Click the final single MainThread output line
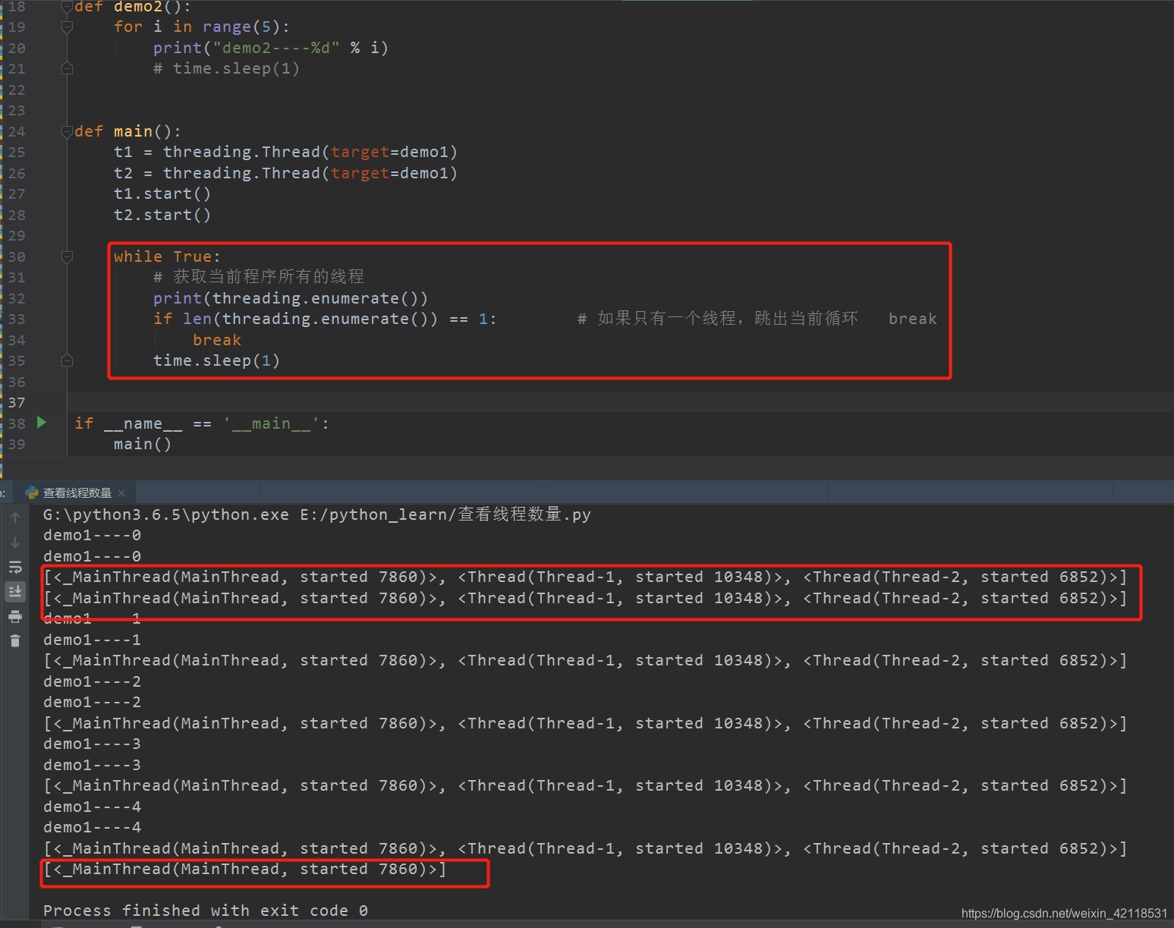The image size is (1174, 928). tap(245, 870)
